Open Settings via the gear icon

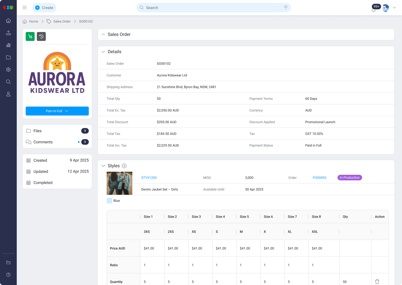[8, 70]
